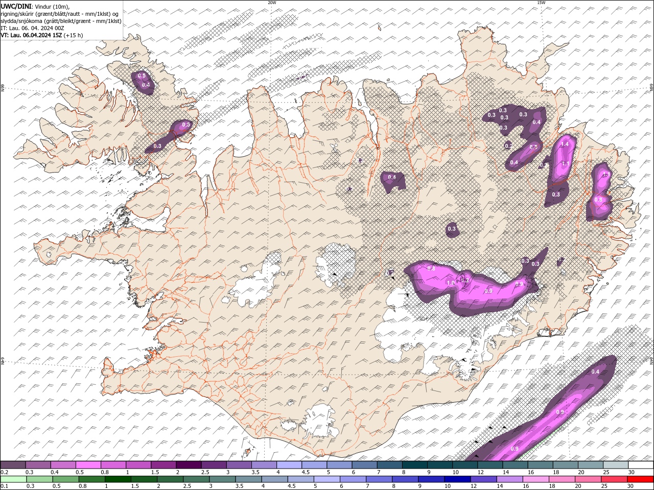Click the 15W longitude label
654x490 pixels.
[541, 3]
